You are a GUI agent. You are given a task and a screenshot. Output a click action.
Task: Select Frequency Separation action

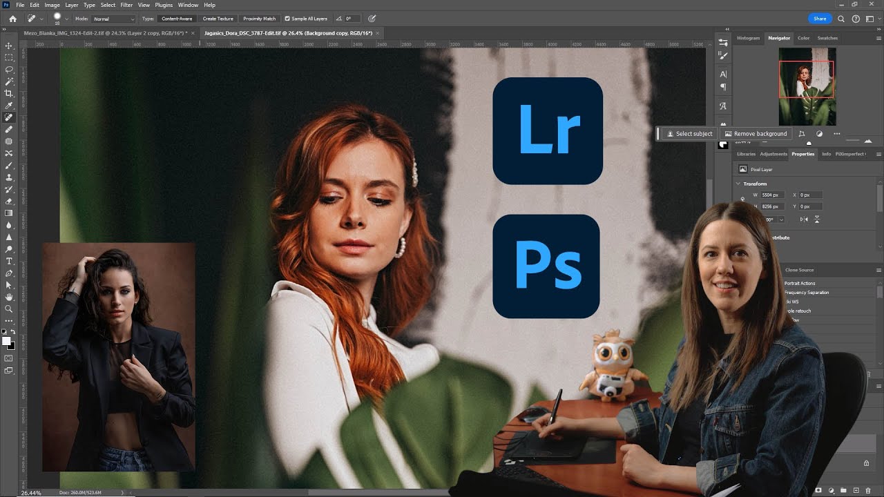click(x=807, y=293)
